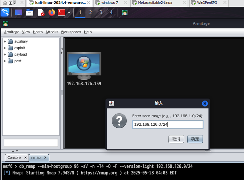Open the Kali dragon applications menu
This screenshot has height=180, width=244.
5,12
